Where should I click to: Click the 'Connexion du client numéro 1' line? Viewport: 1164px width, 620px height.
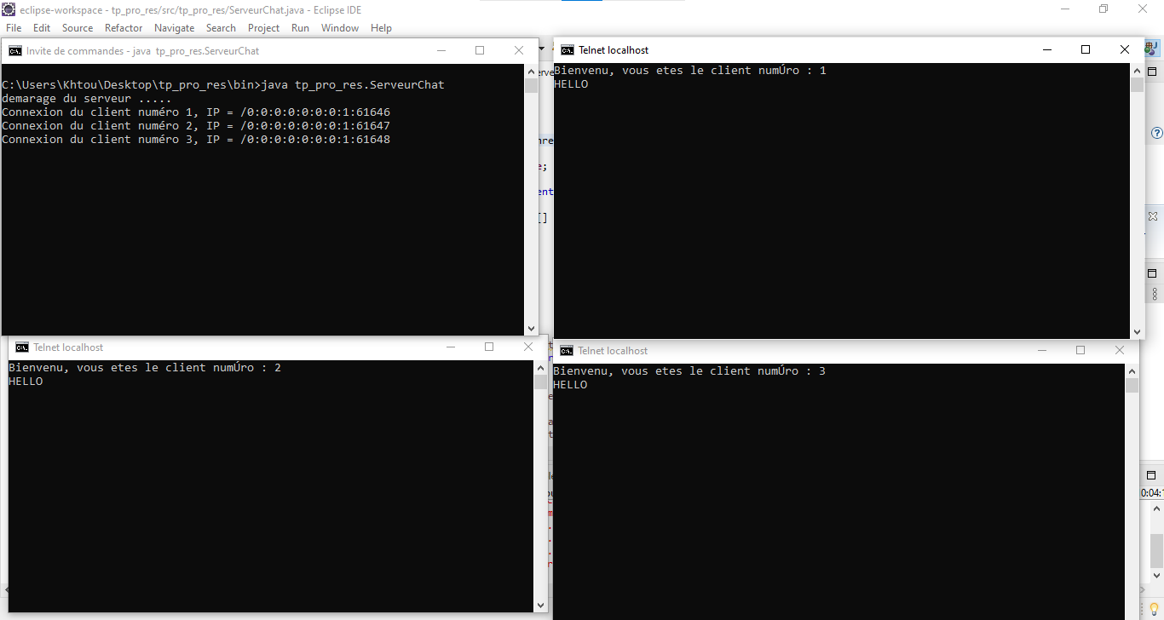pyautogui.click(x=196, y=112)
